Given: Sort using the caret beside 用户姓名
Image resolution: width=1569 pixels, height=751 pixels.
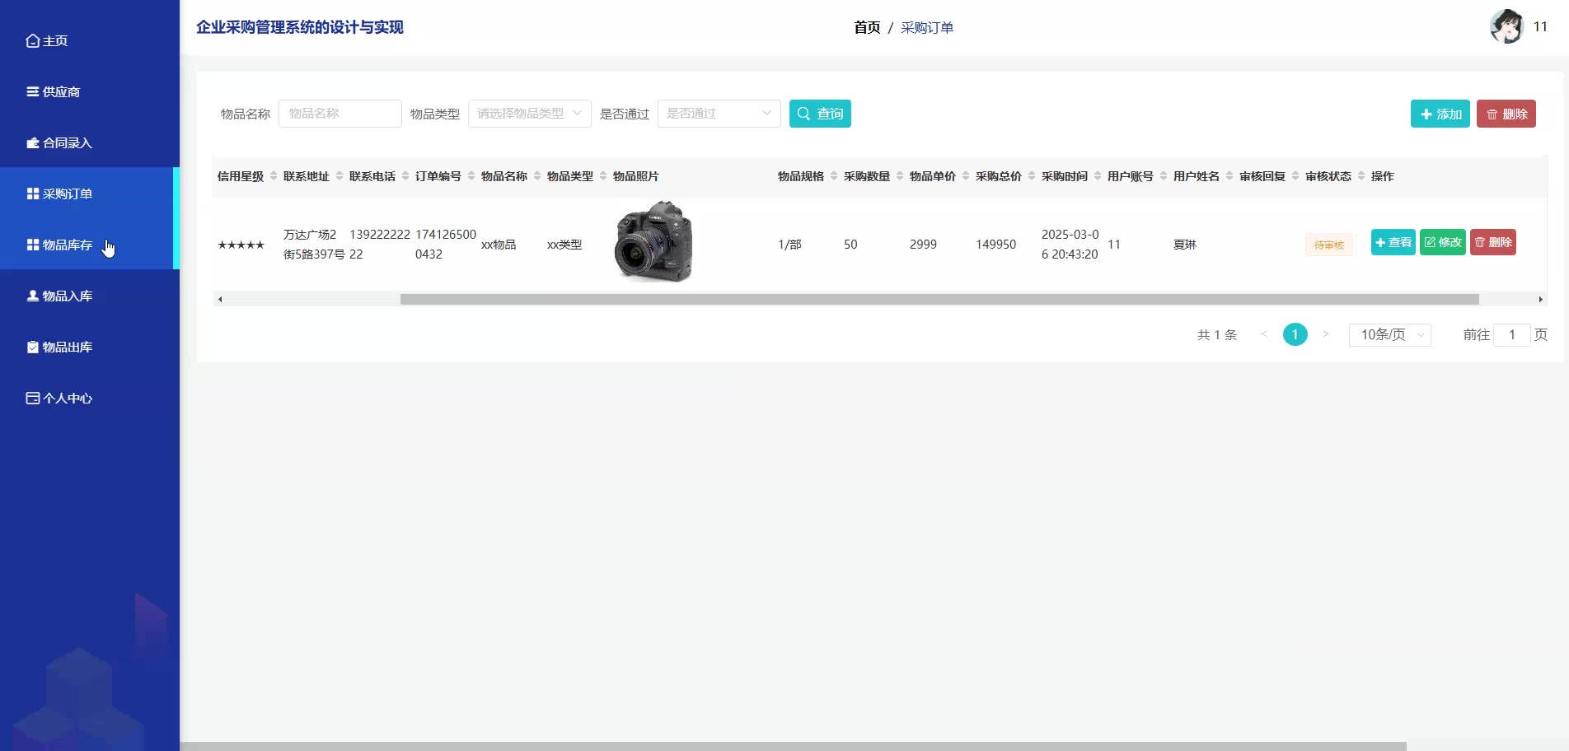Looking at the screenshot, I should pyautogui.click(x=1229, y=176).
